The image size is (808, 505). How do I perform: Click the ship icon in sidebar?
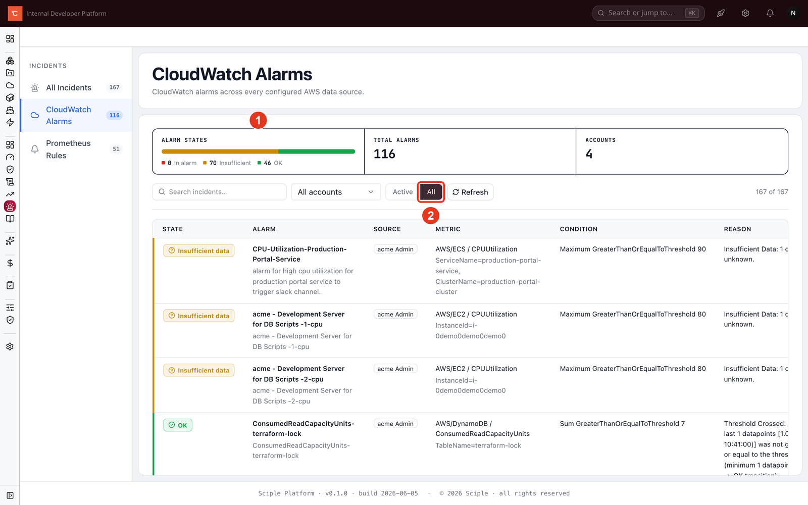point(10,110)
